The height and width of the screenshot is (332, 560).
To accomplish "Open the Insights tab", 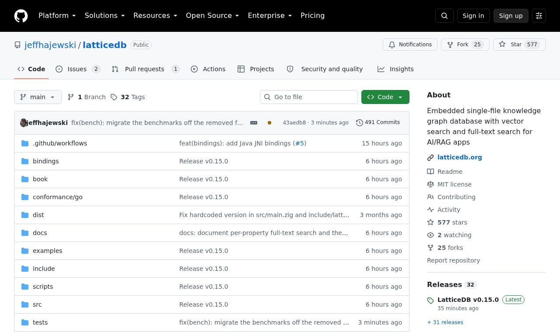I will pyautogui.click(x=395, y=69).
